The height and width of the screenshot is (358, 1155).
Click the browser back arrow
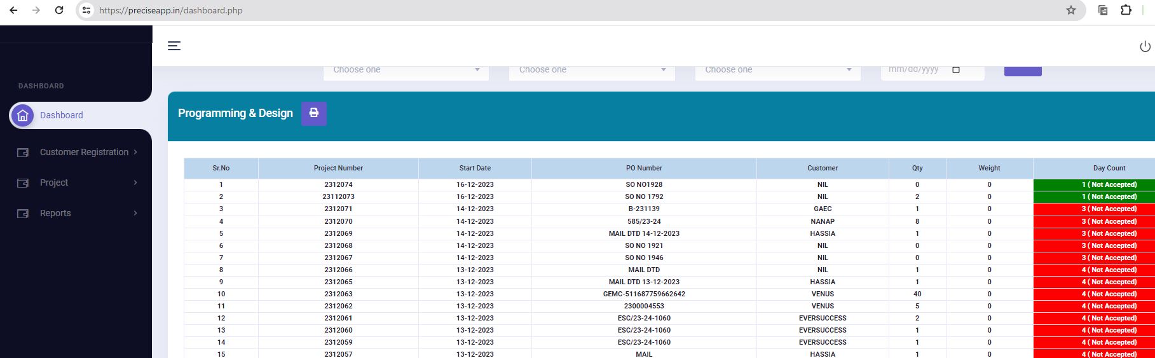click(x=13, y=10)
